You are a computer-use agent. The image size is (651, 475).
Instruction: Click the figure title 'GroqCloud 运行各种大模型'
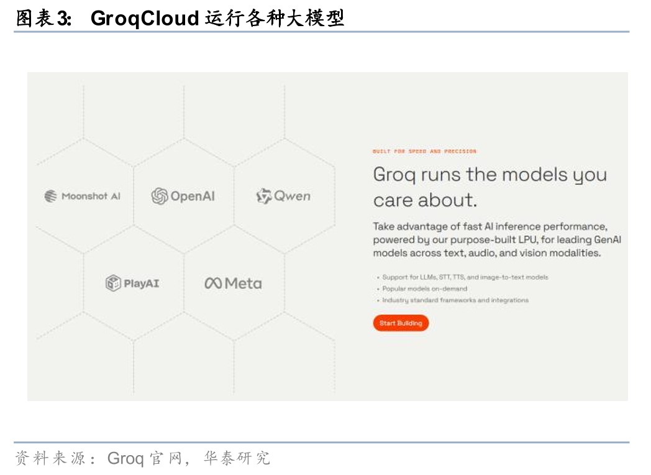click(217, 19)
